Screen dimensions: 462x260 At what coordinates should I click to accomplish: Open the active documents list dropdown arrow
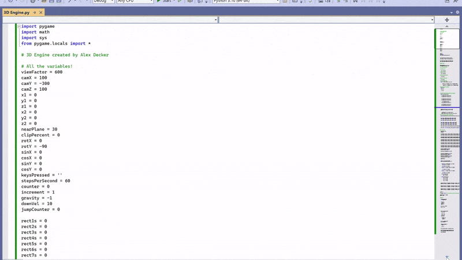[x=452, y=12]
